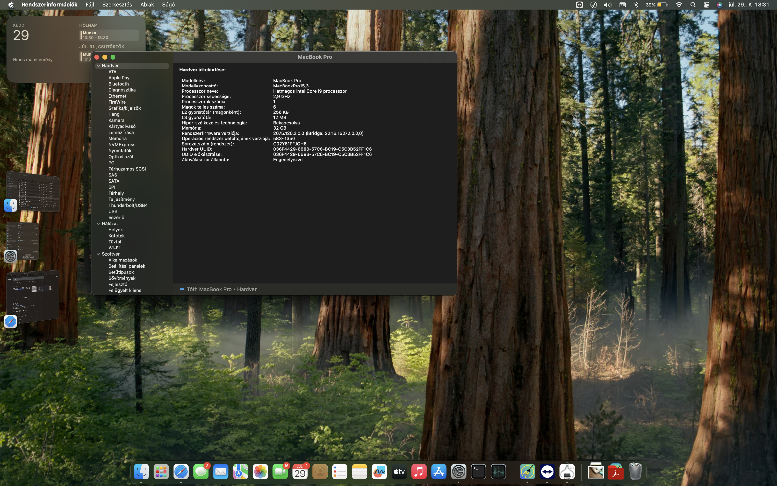Open the Ablak menu

tap(147, 5)
